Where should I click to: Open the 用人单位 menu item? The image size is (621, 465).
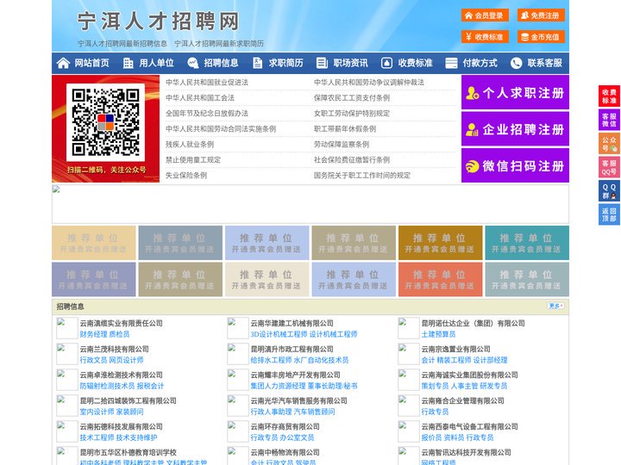pos(156,63)
